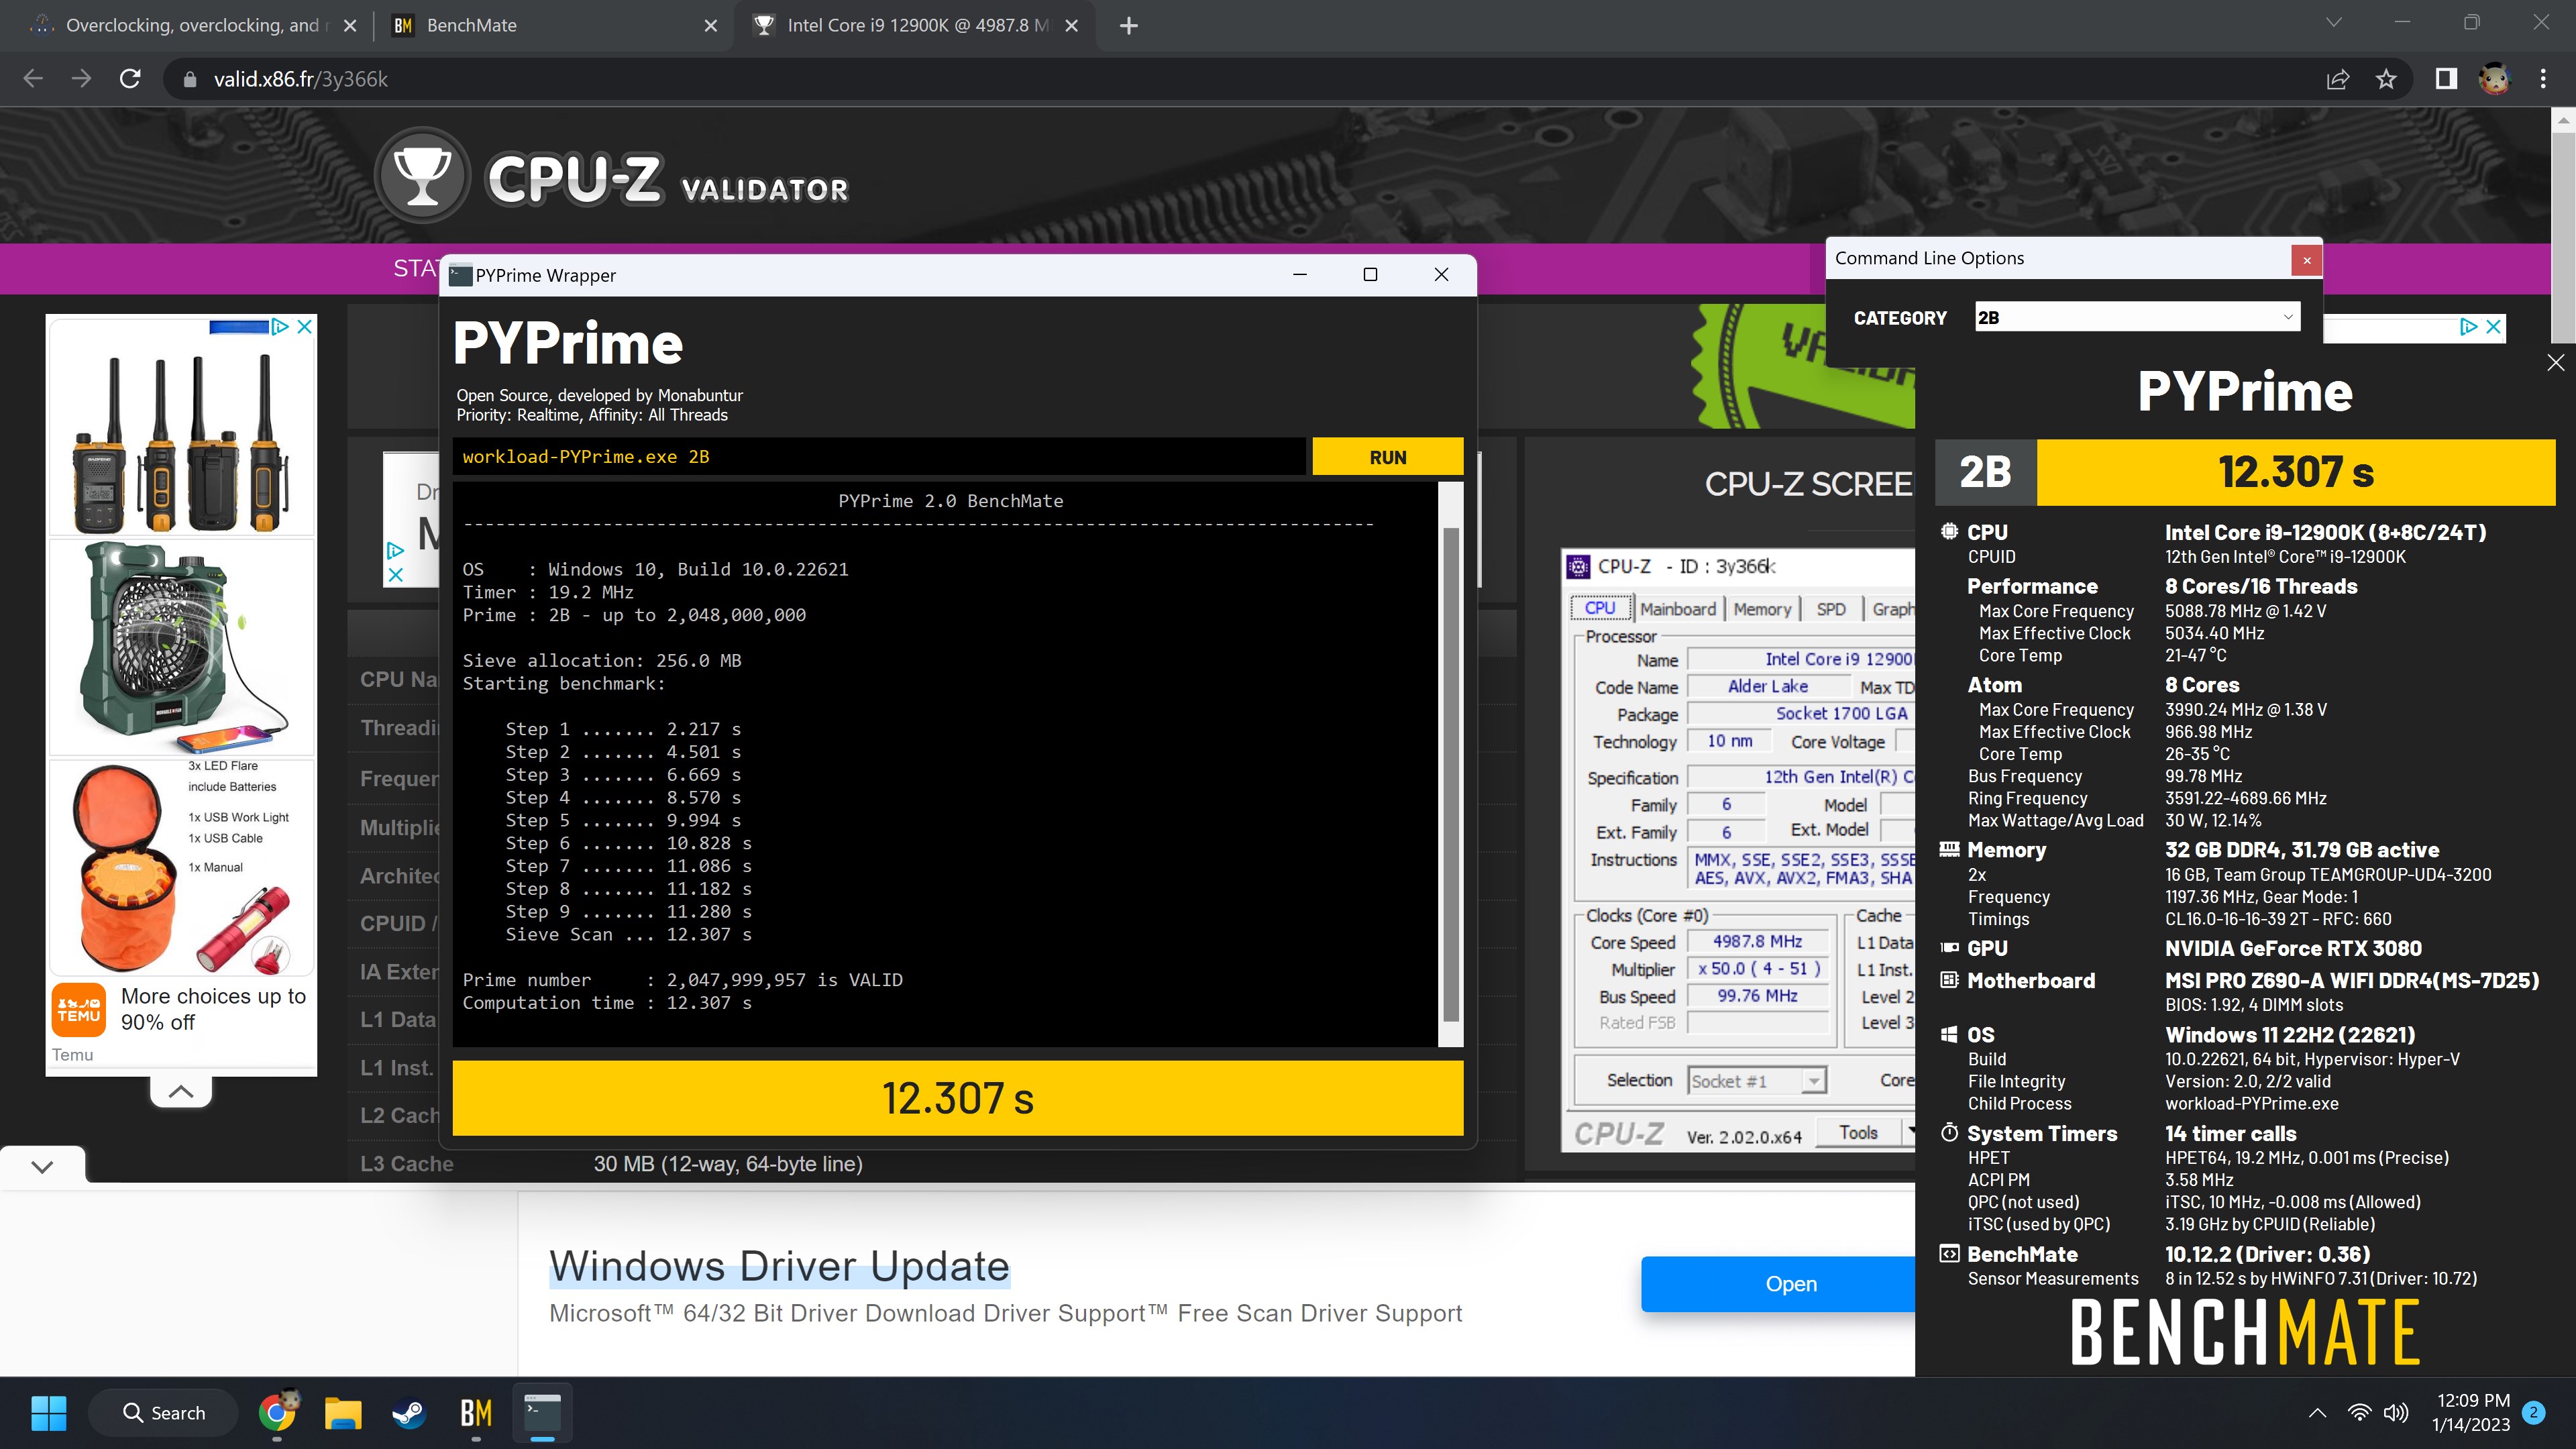The height and width of the screenshot is (1449, 2576).
Task: Click the blue Open button in ad
Action: click(1790, 1284)
